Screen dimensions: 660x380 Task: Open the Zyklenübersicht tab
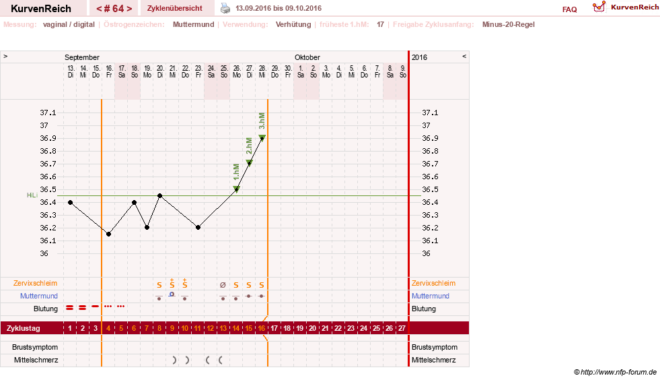(x=175, y=8)
